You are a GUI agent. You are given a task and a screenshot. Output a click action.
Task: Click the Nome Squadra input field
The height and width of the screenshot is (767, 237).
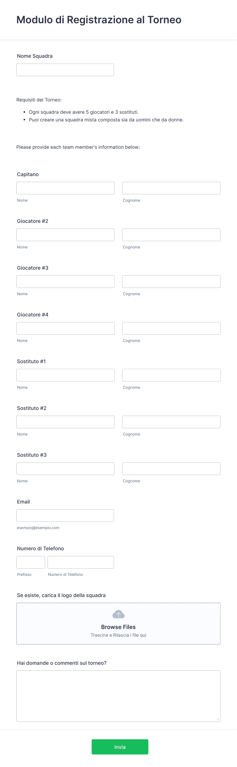tap(65, 69)
